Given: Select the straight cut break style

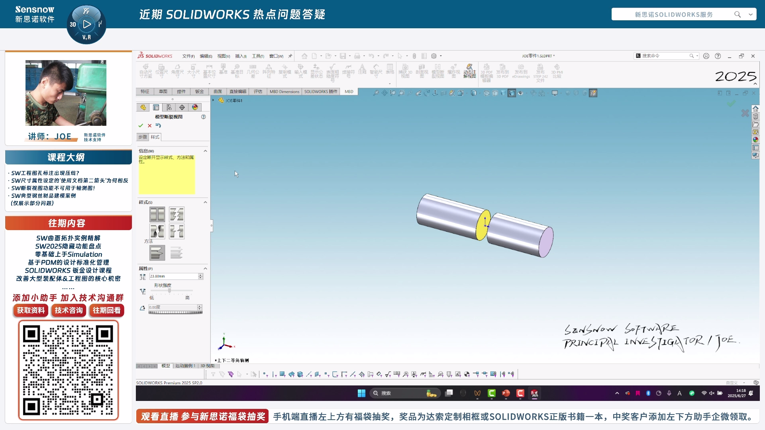Looking at the screenshot, I should (157, 215).
